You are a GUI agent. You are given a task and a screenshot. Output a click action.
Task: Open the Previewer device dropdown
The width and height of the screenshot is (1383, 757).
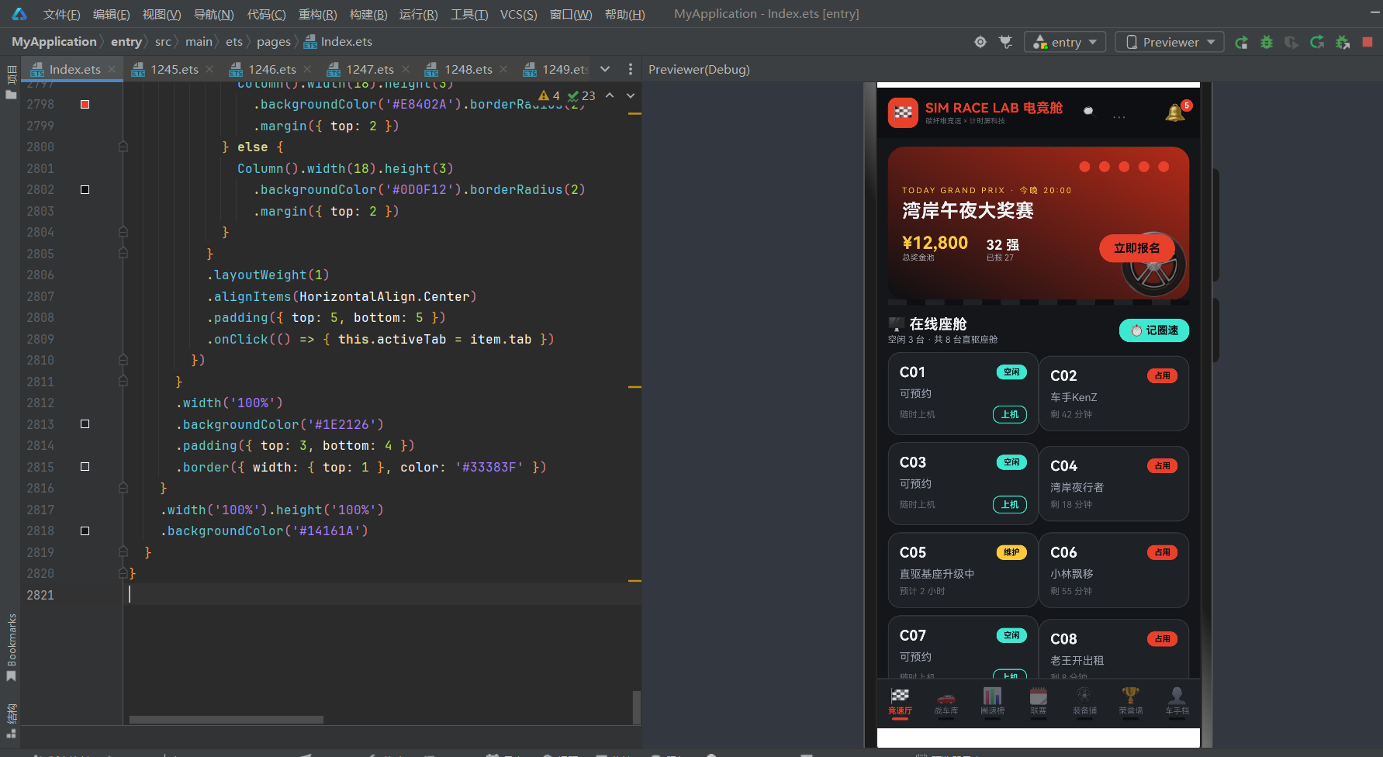pyautogui.click(x=1170, y=42)
